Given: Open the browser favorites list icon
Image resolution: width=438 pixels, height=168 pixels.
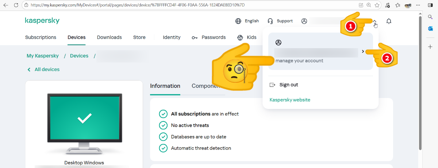Looking at the screenshot, I should point(398,5).
